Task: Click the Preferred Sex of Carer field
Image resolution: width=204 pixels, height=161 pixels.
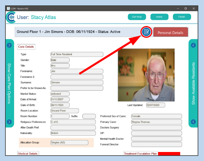Action: pos(157,116)
